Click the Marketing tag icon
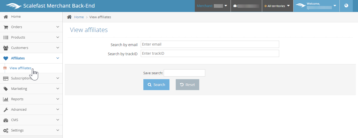This screenshot has height=138, width=358. (5, 89)
